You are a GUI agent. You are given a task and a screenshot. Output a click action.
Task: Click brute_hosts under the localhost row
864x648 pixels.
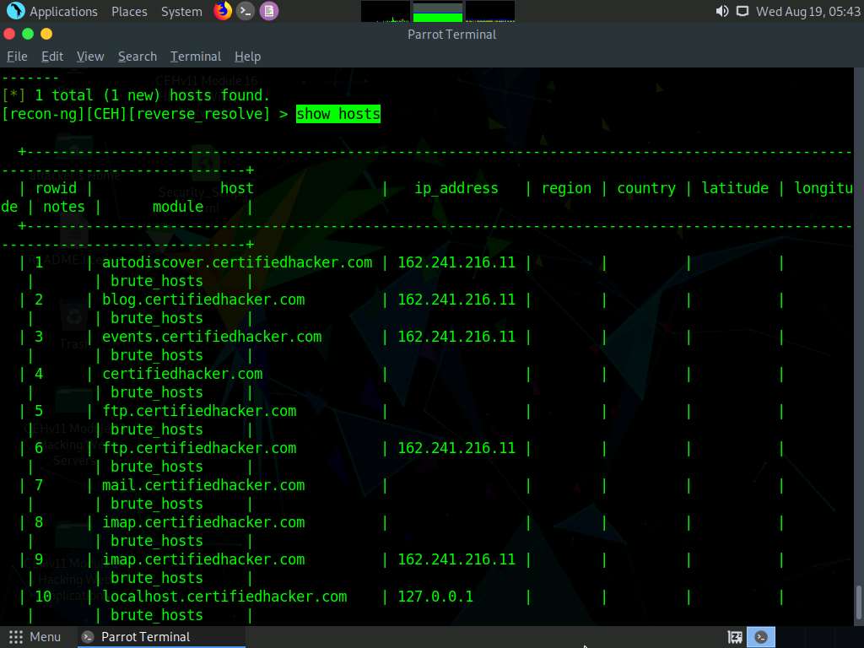[x=156, y=615]
